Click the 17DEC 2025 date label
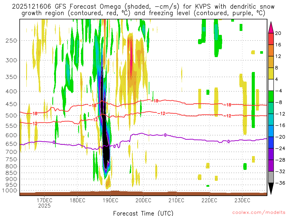Viewport: 288px width, 216px height. click(44, 203)
